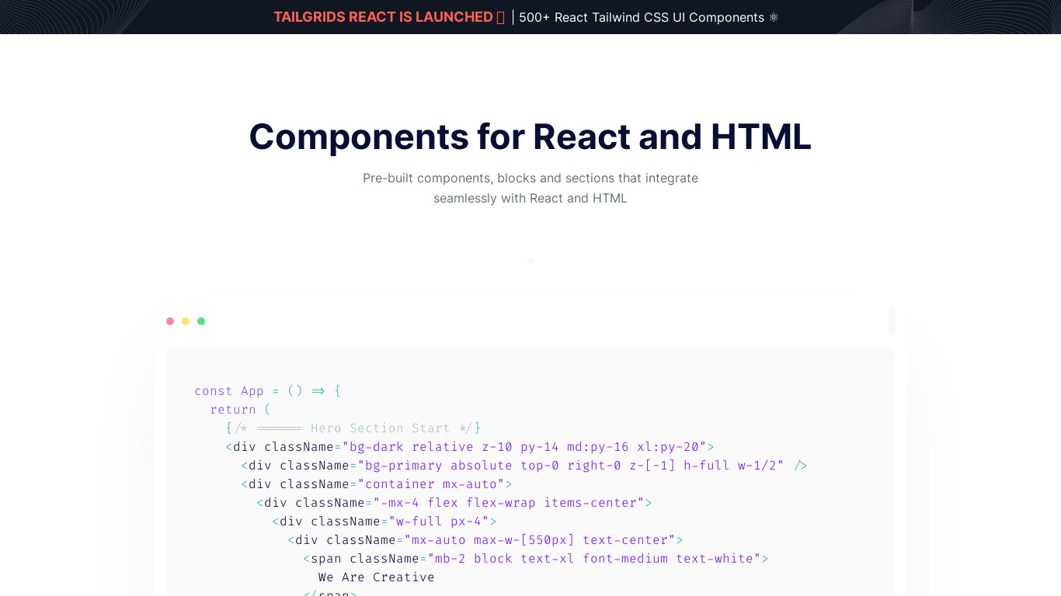Click the "Components for React and HTML" heading
Screen dimensions: 1061x596
pyautogui.click(x=530, y=137)
